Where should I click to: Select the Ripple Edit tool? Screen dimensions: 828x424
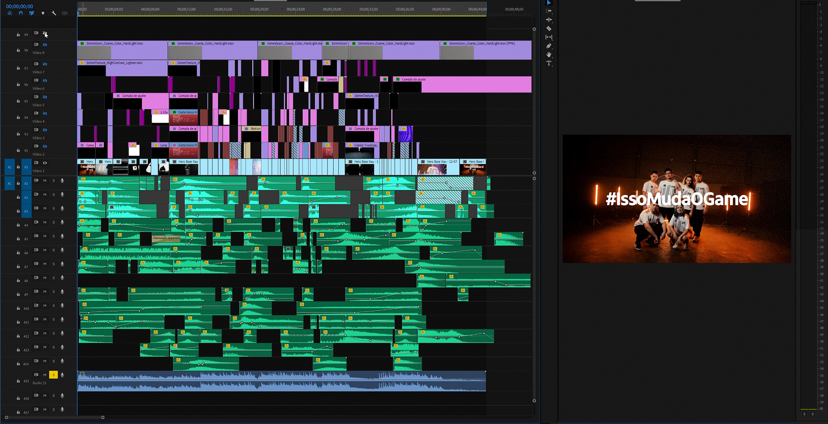549,20
